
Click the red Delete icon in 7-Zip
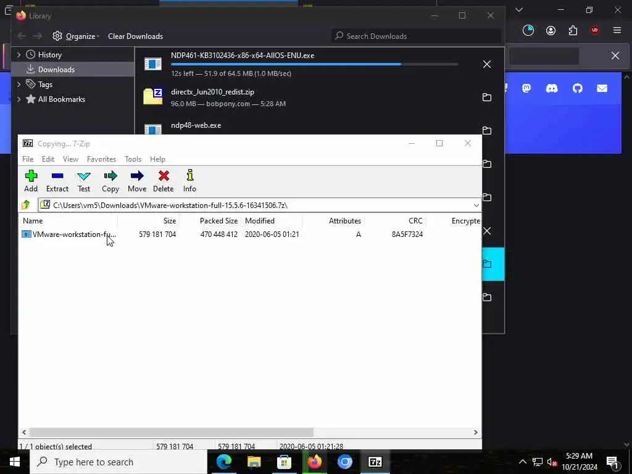pyautogui.click(x=163, y=181)
